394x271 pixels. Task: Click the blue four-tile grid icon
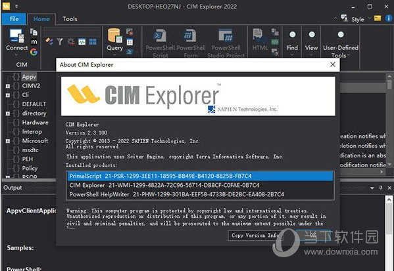pyautogui.click(x=93, y=41)
